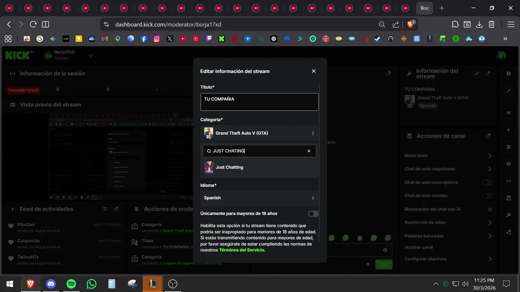The width and height of the screenshot is (520, 292).
Task: Click the share icon in address bar
Action: tap(396, 24)
